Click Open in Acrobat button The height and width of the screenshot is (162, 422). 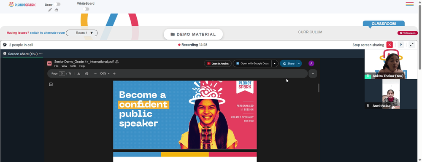218,64
